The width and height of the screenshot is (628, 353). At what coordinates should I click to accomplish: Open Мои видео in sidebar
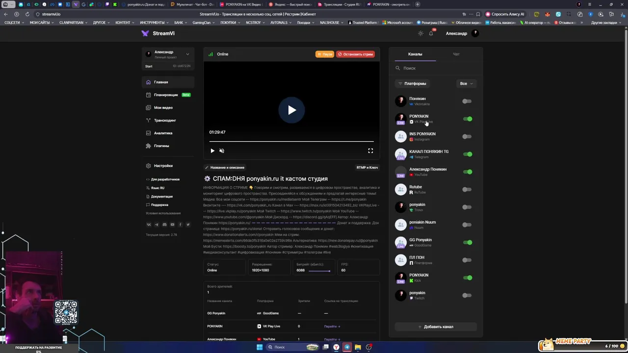[168, 108]
